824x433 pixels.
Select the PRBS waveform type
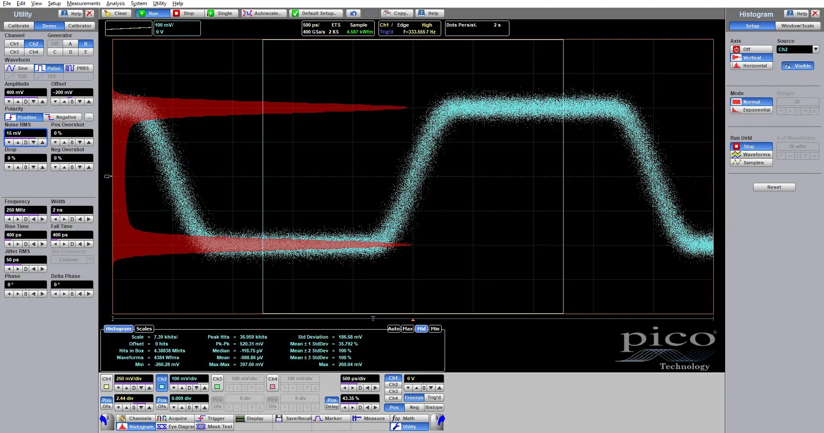point(78,68)
